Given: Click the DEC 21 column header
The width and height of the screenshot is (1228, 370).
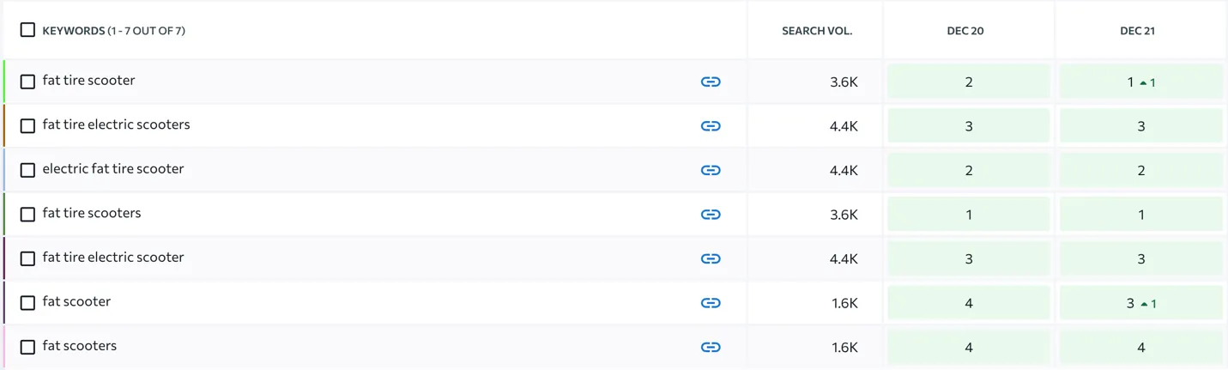Looking at the screenshot, I should click(x=1137, y=31).
